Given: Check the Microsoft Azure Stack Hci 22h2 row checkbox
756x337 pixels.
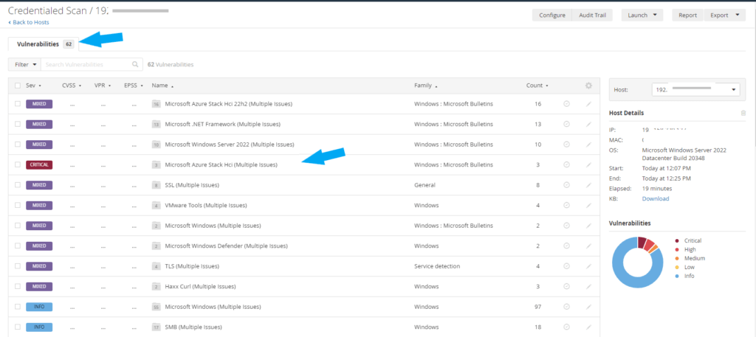Looking at the screenshot, I should click(18, 104).
